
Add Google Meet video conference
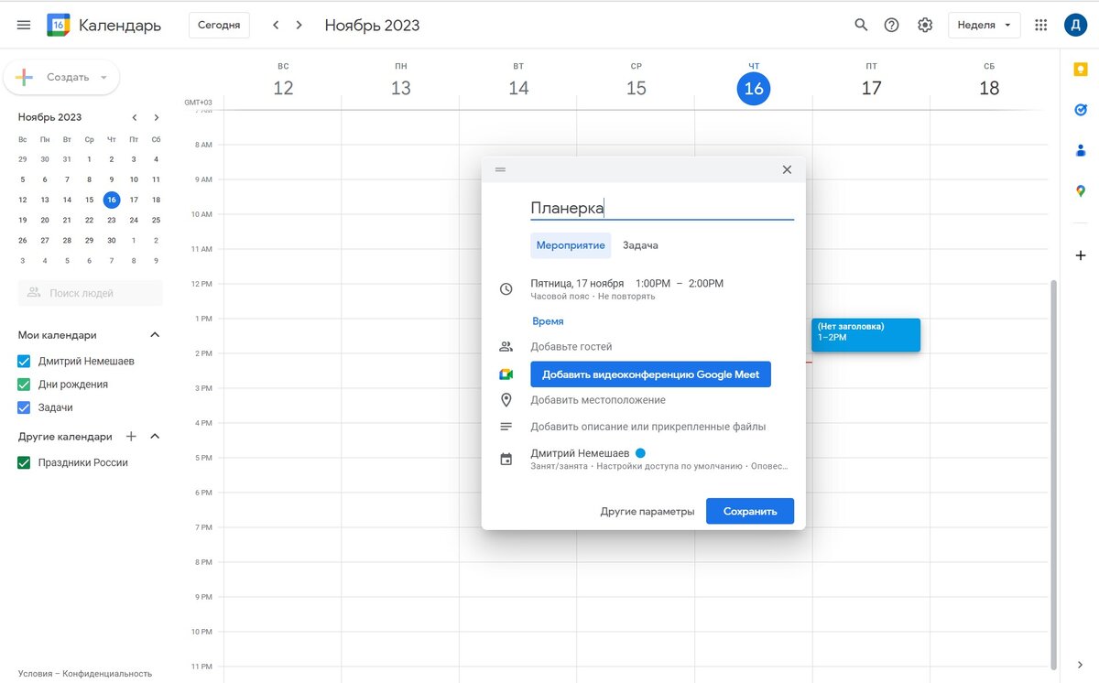coord(650,374)
